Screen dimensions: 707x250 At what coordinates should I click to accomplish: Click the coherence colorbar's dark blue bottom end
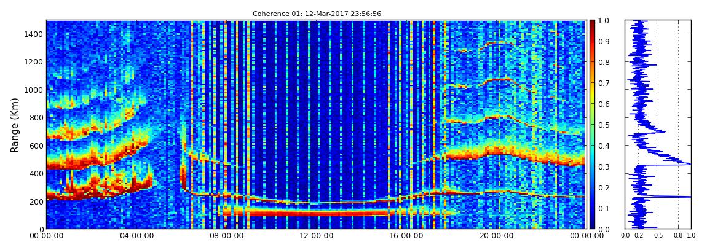click(x=592, y=225)
